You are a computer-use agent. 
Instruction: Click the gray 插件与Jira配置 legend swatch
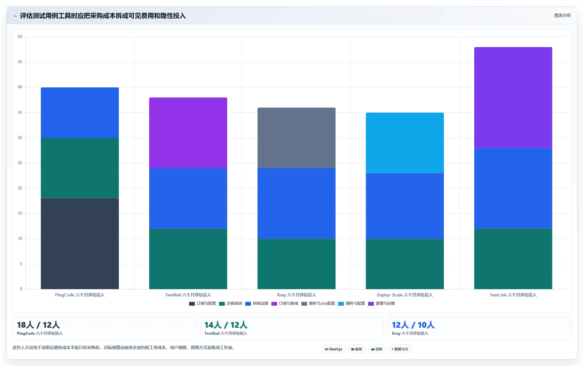pos(304,303)
